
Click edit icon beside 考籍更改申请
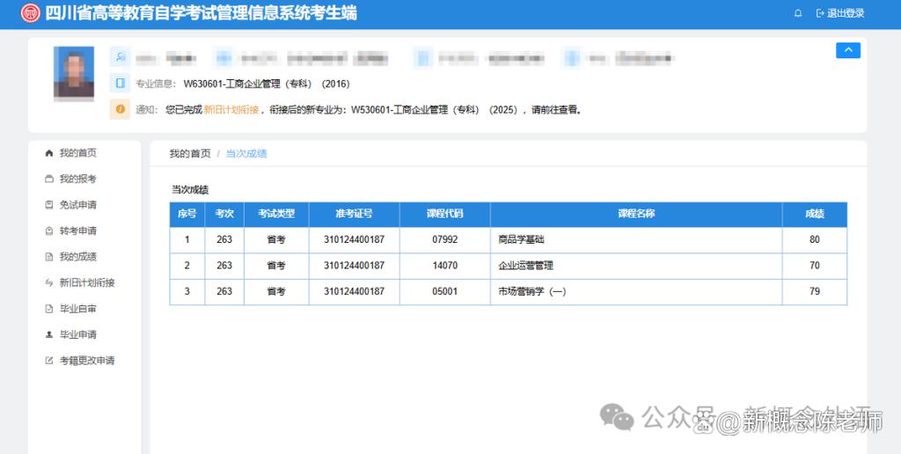click(49, 361)
